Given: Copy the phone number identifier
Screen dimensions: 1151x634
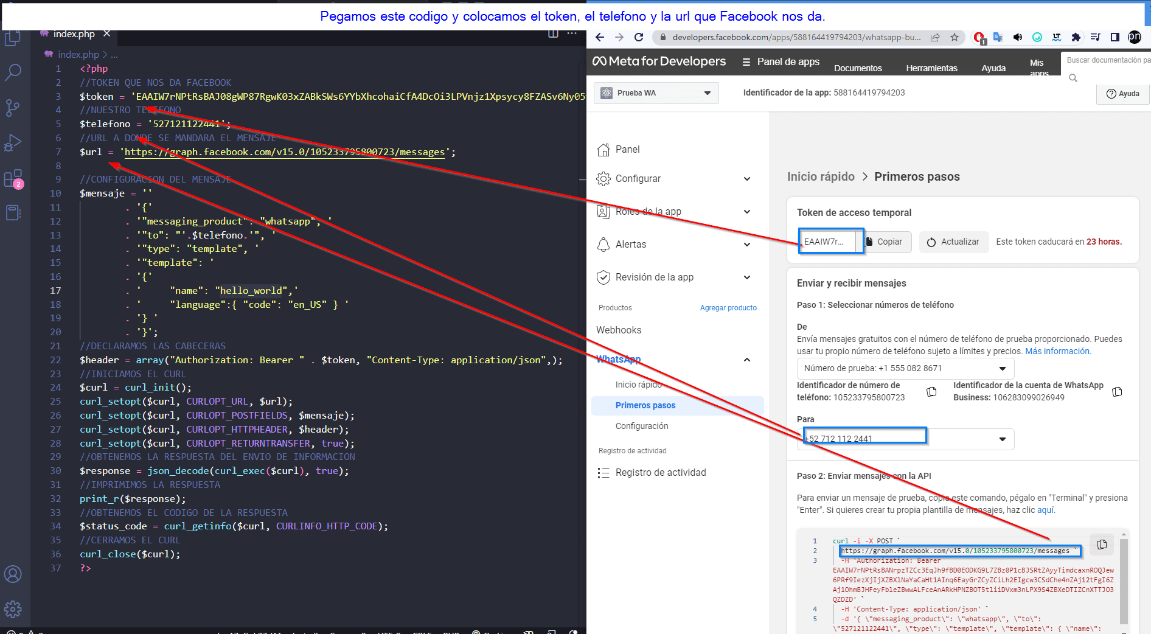Looking at the screenshot, I should click(x=931, y=391).
